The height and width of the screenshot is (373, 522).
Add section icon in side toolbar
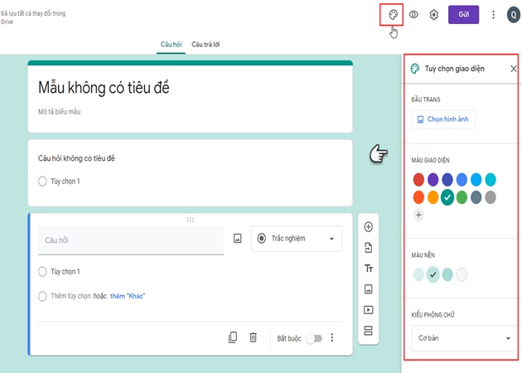point(368,331)
